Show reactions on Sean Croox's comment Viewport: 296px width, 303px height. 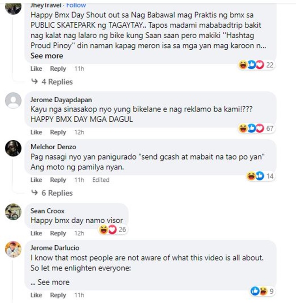click(112, 230)
